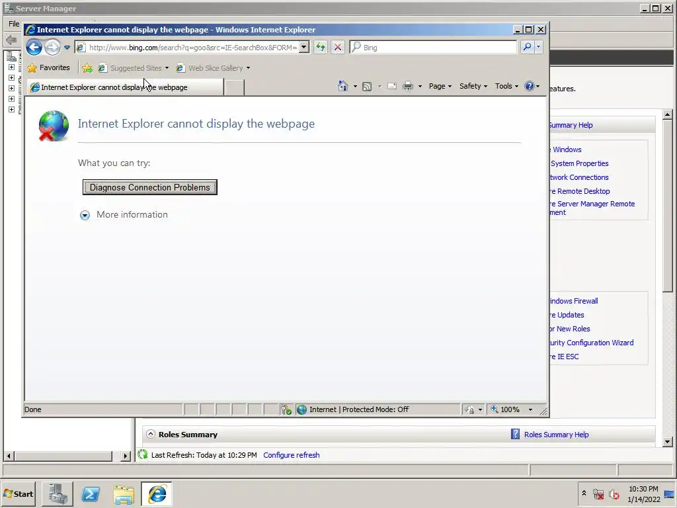Click the Print icon

(408, 87)
